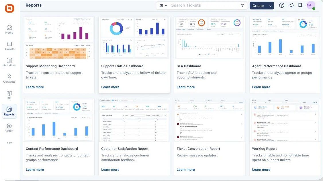Select Home from the left navigation
This screenshot has height=181, width=323.
coord(9,30)
